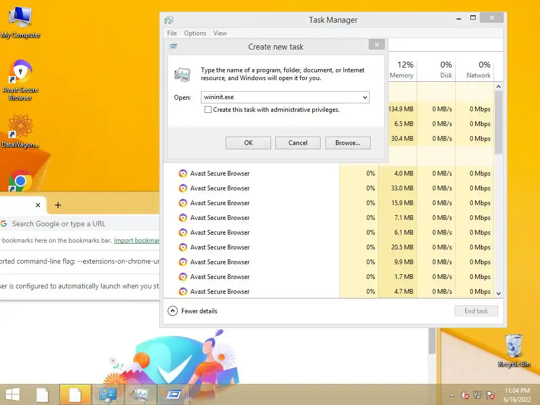The image size is (540, 405).
Task: Click the Browse... button
Action: [348, 143]
